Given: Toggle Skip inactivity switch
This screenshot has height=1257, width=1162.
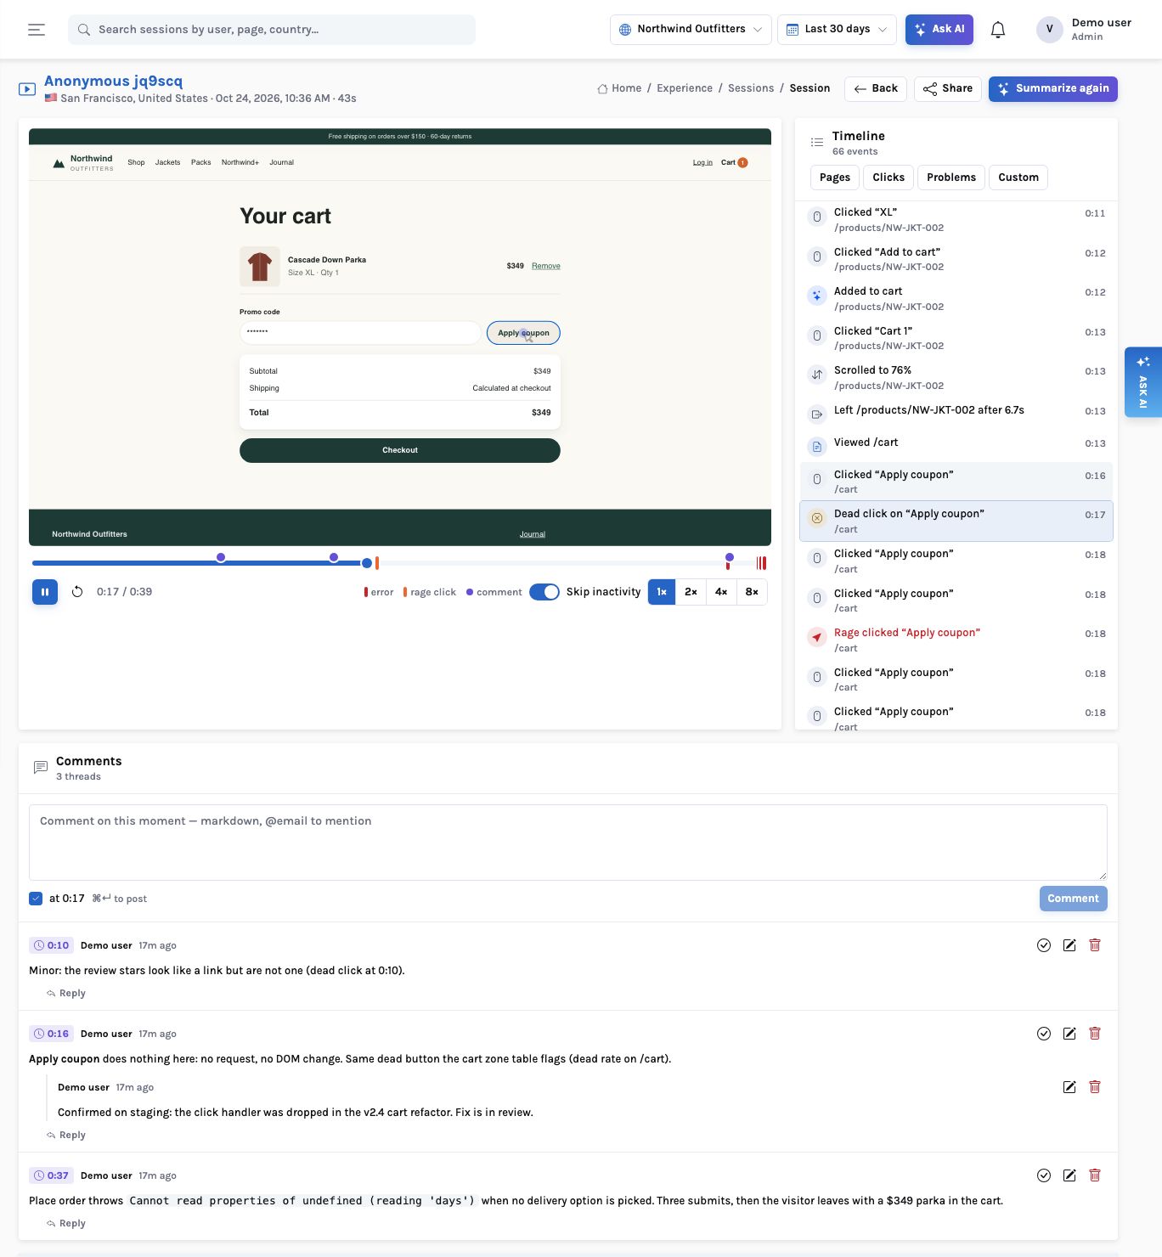Looking at the screenshot, I should 544,592.
